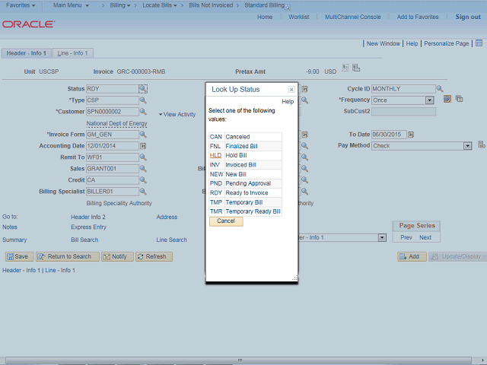This screenshot has height=365, width=487.
Task: Click the icon right of Pay Method dropdown
Action: tap(481, 145)
